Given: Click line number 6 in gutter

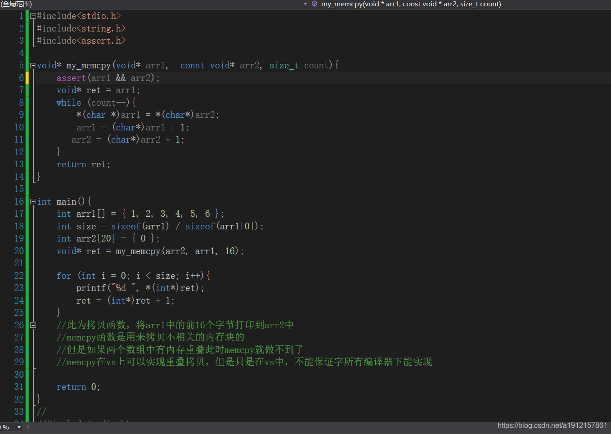Looking at the screenshot, I should point(21,78).
